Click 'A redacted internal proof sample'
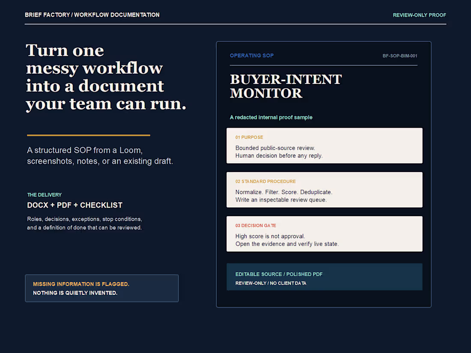 (271, 117)
